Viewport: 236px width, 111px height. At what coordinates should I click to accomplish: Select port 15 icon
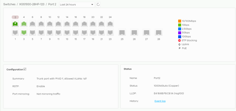click(x=76, y=32)
